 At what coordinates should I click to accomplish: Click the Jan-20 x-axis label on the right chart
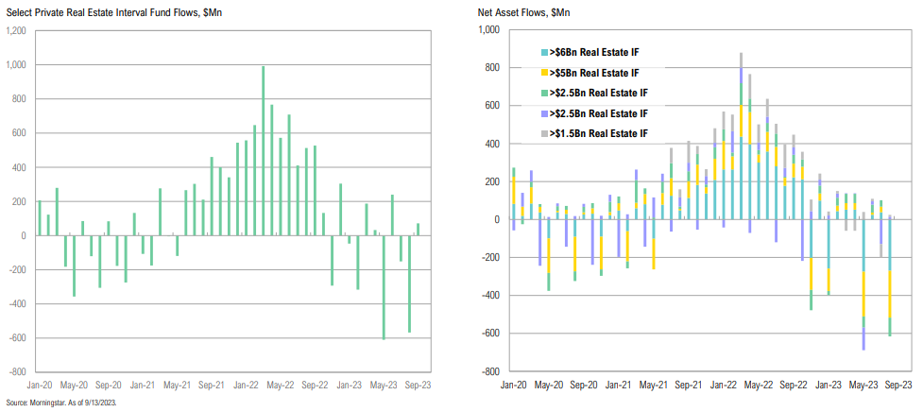tap(513, 386)
